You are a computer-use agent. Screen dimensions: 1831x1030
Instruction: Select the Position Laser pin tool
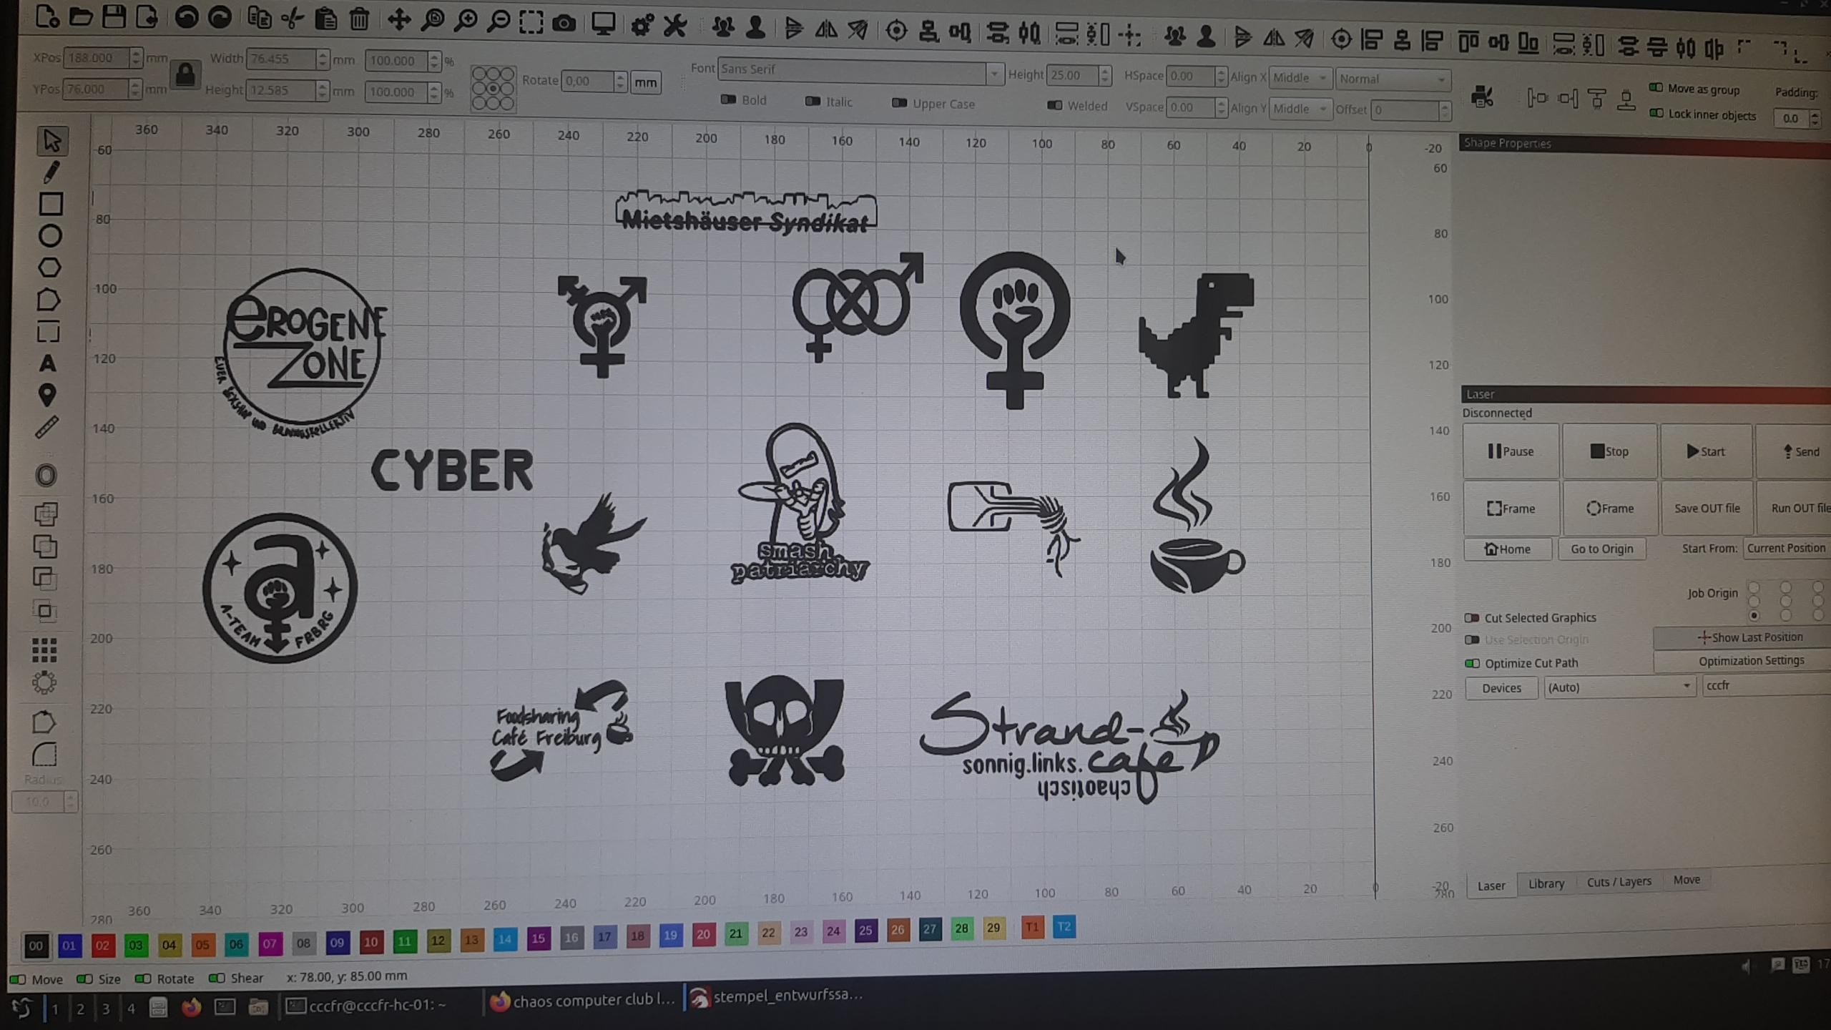point(47,395)
